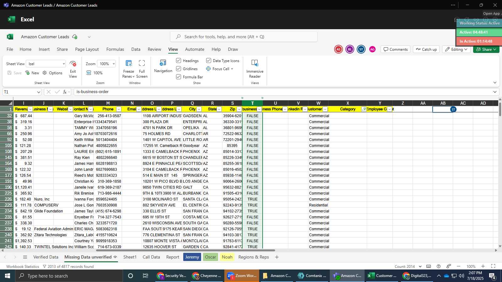Click the Catch up button

[426, 49]
